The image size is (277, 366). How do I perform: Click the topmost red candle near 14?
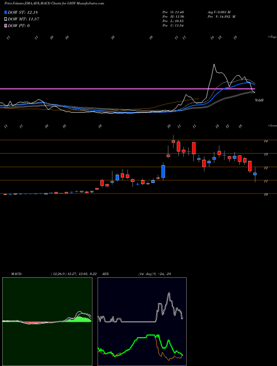pos(173,141)
